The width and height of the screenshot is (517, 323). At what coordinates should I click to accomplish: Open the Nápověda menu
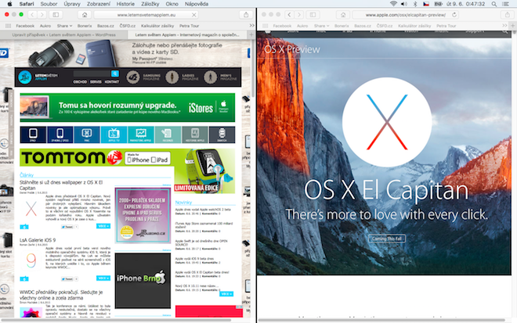tap(196, 4)
